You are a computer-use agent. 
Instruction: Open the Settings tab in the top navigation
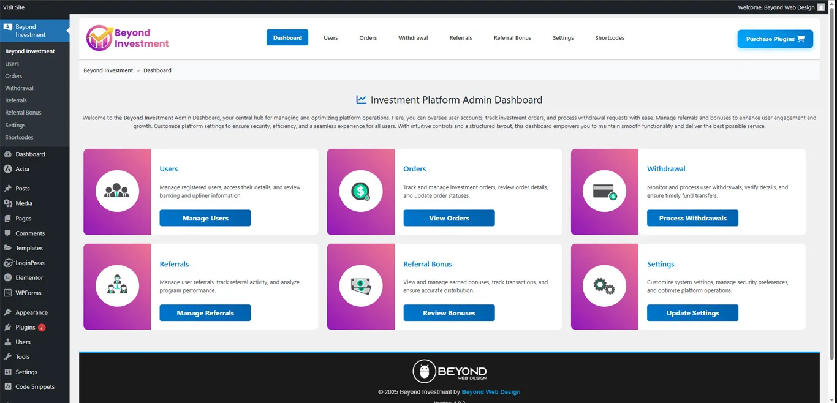pyautogui.click(x=563, y=38)
